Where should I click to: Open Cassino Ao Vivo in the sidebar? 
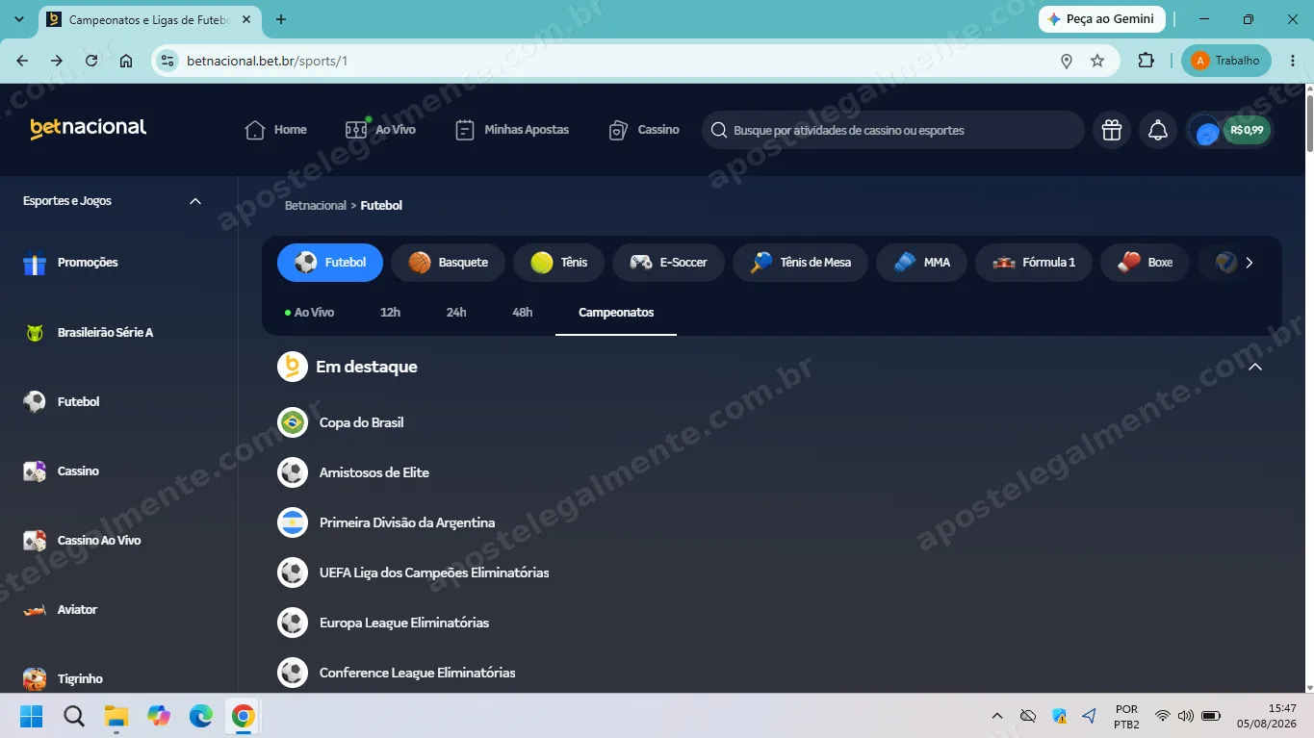tap(82, 541)
